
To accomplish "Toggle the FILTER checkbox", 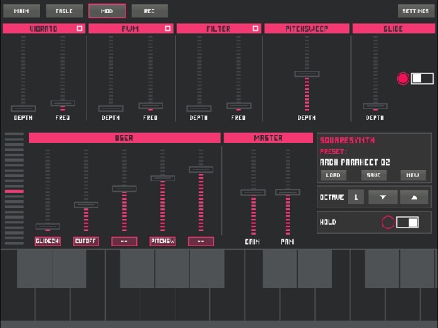I will click(255, 29).
